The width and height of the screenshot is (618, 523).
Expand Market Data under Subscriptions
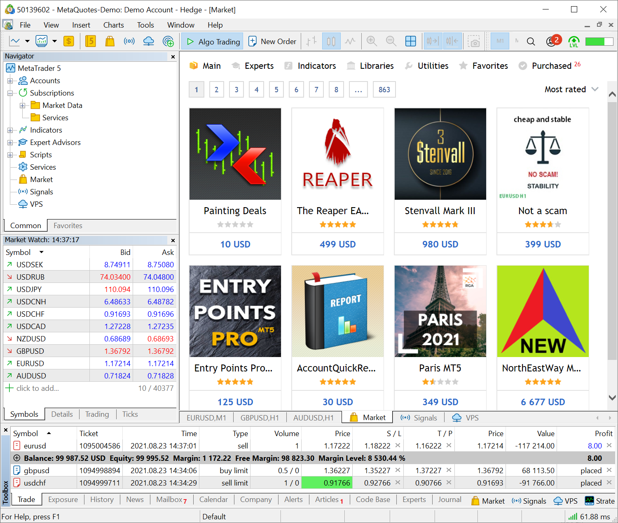click(x=23, y=105)
